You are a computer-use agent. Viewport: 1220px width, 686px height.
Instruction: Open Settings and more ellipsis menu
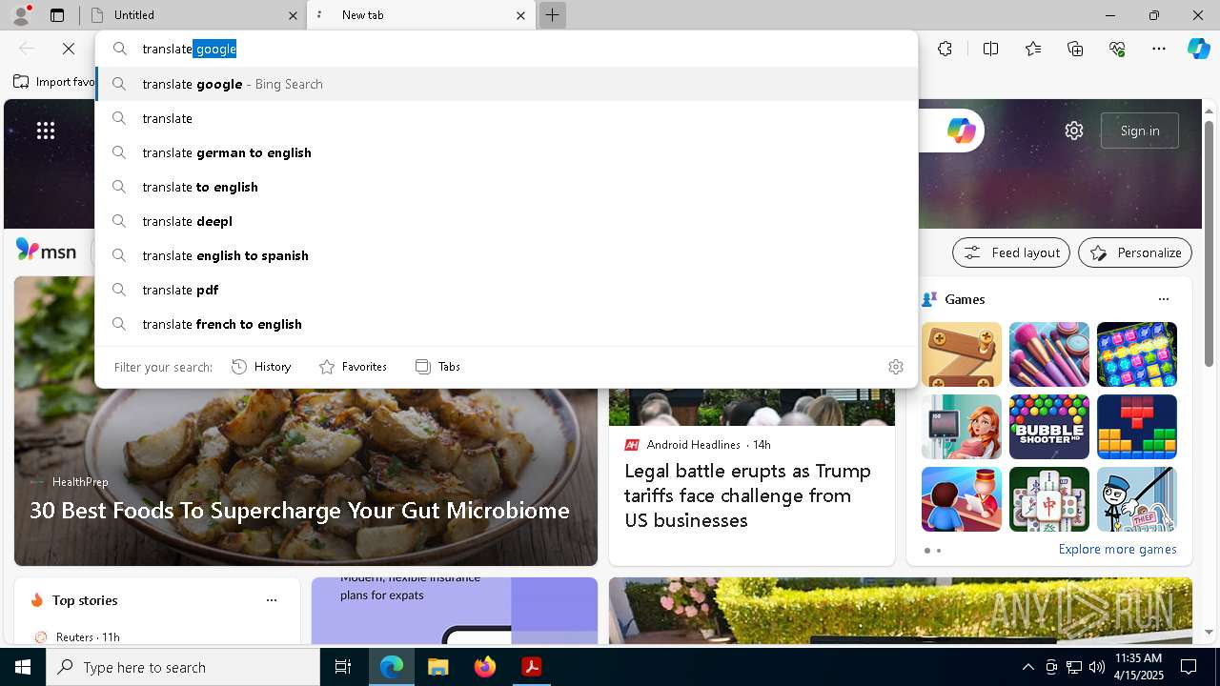point(1159,49)
